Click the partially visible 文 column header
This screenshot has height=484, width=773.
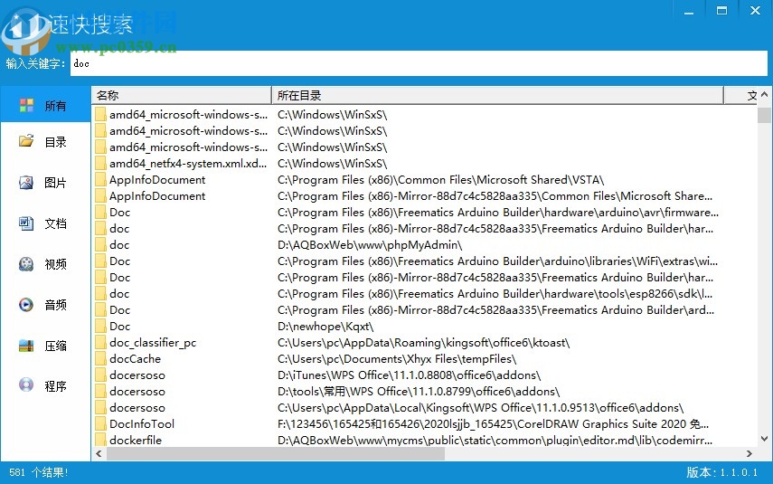coord(741,95)
